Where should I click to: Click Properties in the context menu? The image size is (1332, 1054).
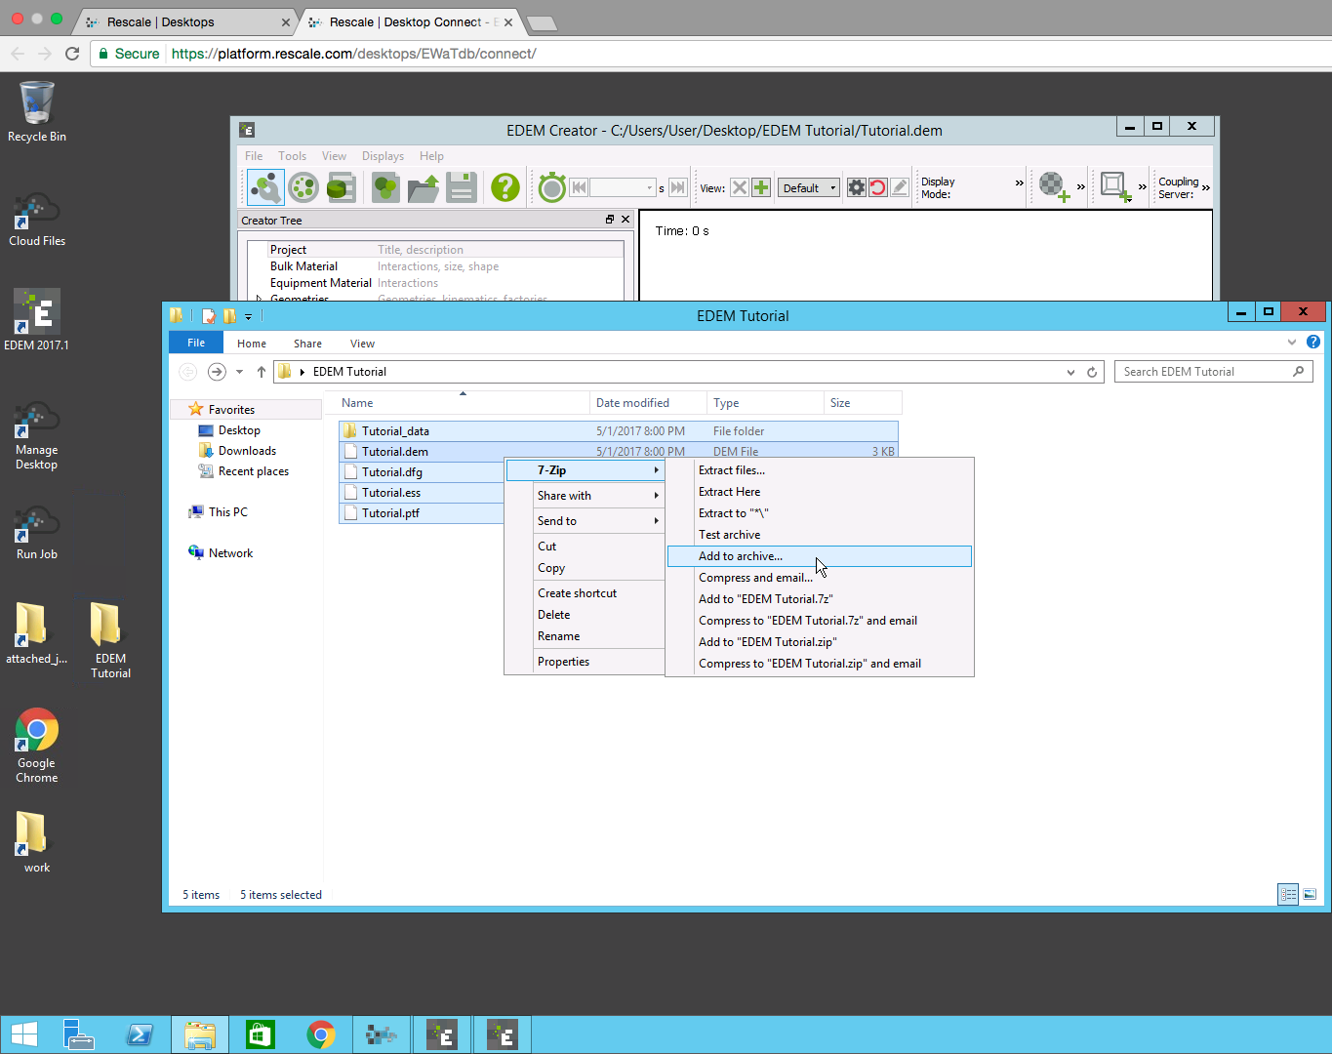click(563, 662)
